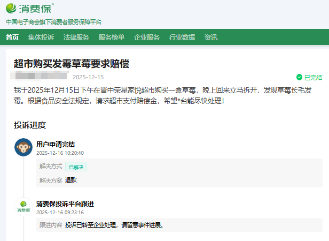
Task: Switch to the 行业数据 section
Action: tap(182, 37)
